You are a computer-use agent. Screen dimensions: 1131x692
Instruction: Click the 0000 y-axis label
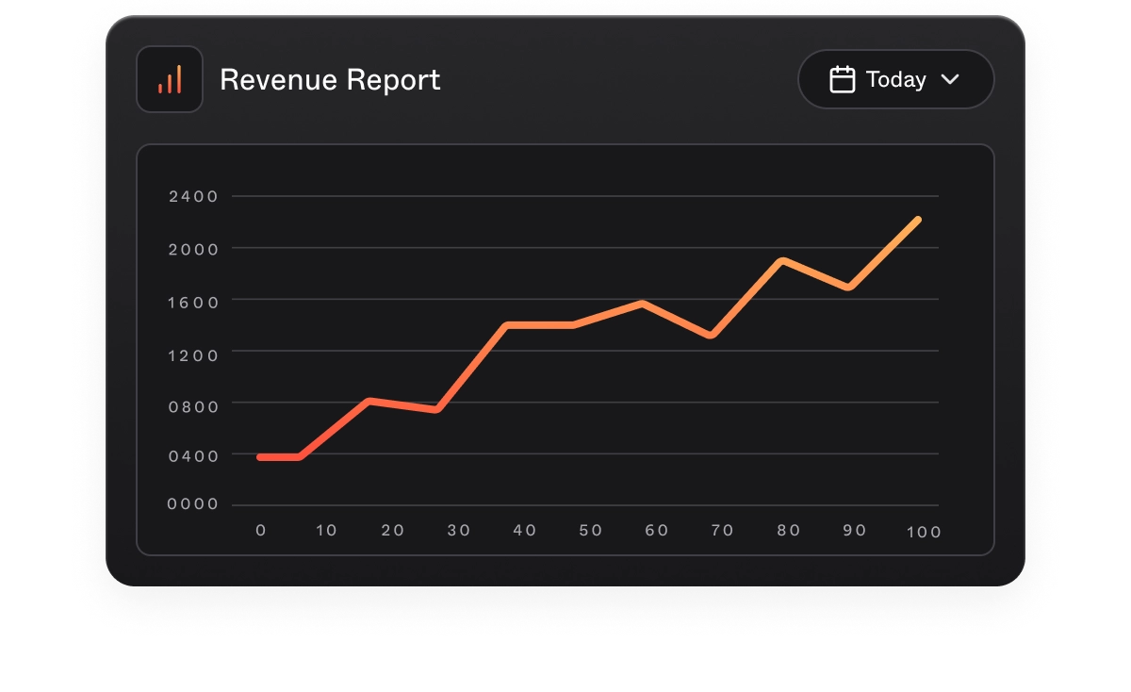193,504
